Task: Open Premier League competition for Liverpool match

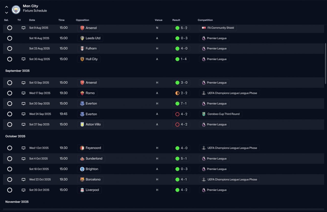Action: coord(214,190)
